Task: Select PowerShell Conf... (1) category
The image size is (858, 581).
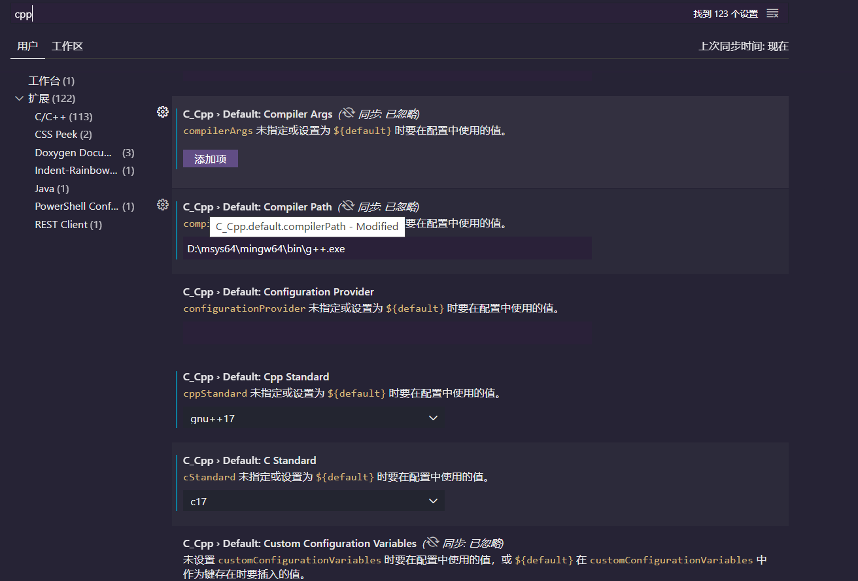Action: click(x=84, y=206)
